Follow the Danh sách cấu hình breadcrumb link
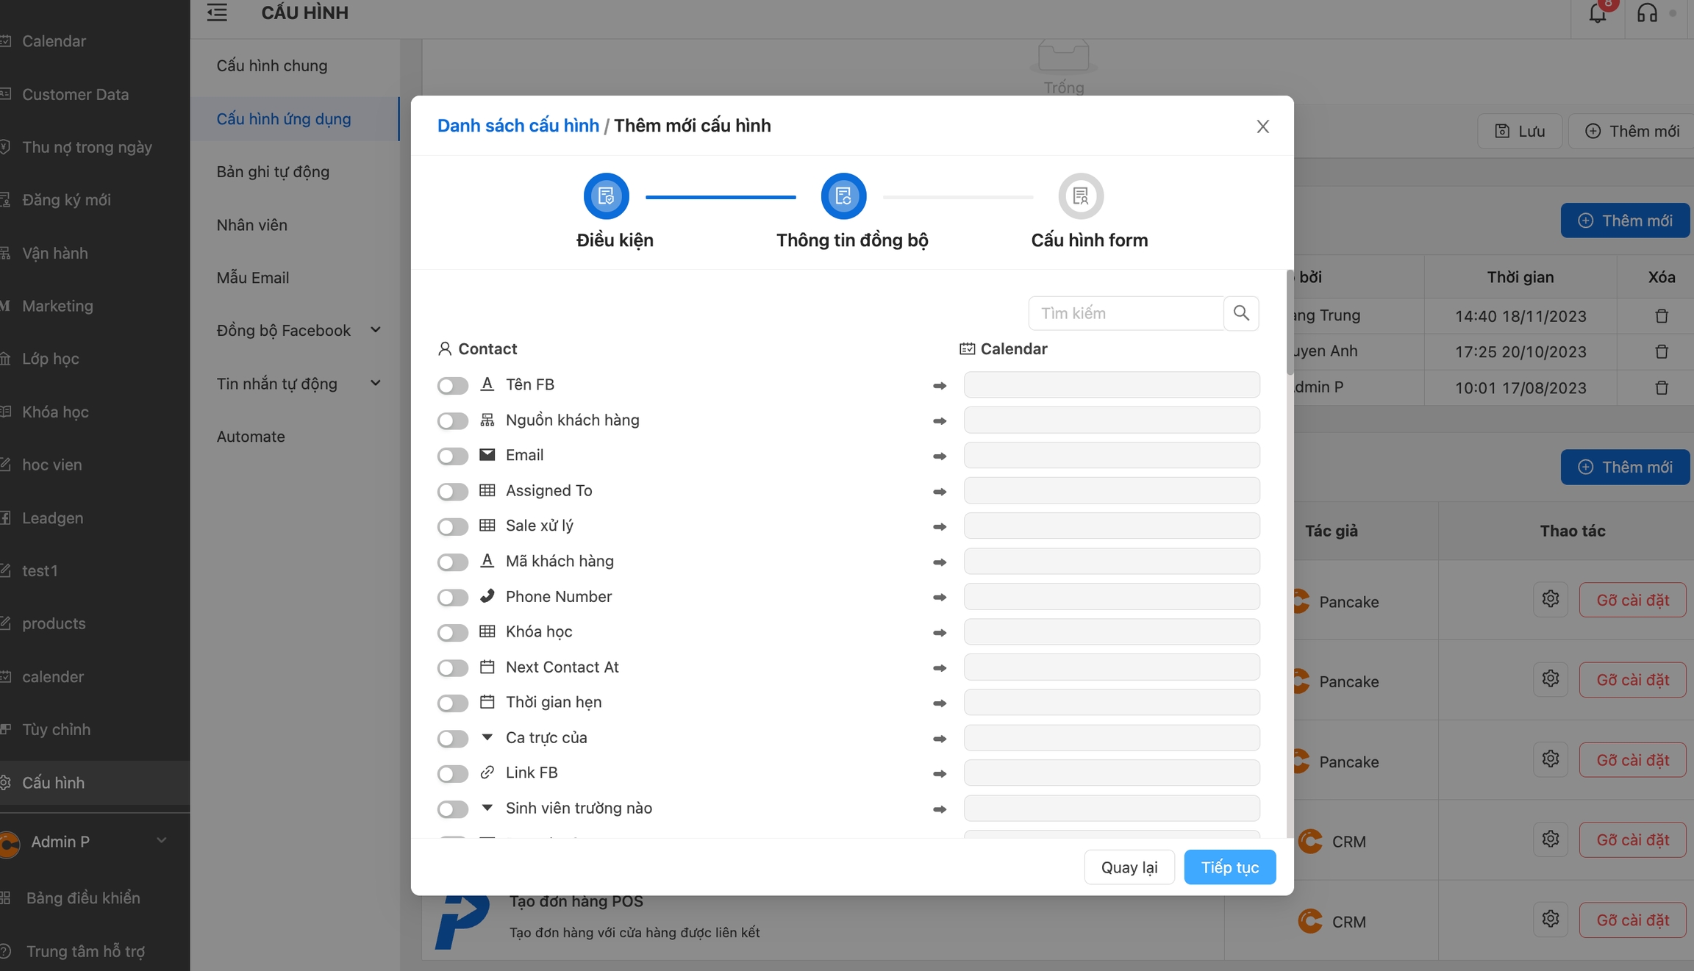Screen dimensions: 1694x971 pyautogui.click(x=518, y=126)
